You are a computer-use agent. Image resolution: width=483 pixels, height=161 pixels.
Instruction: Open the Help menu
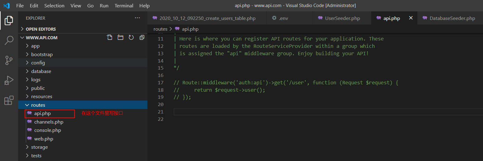(144, 6)
